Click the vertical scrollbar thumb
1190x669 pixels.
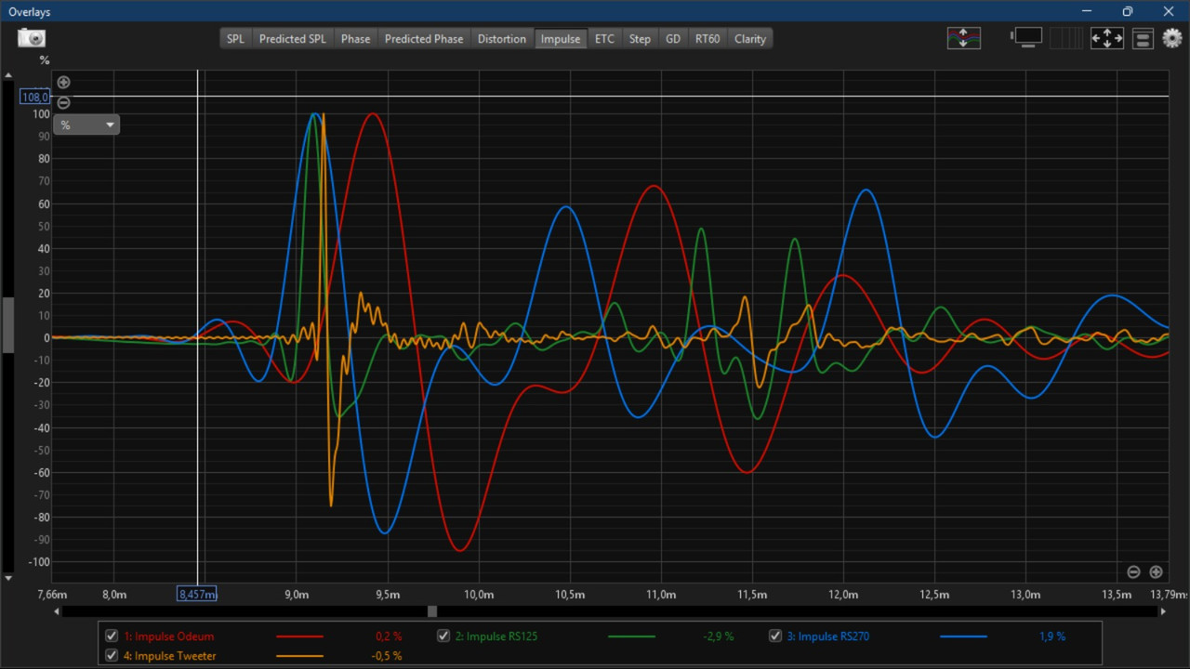click(x=8, y=325)
